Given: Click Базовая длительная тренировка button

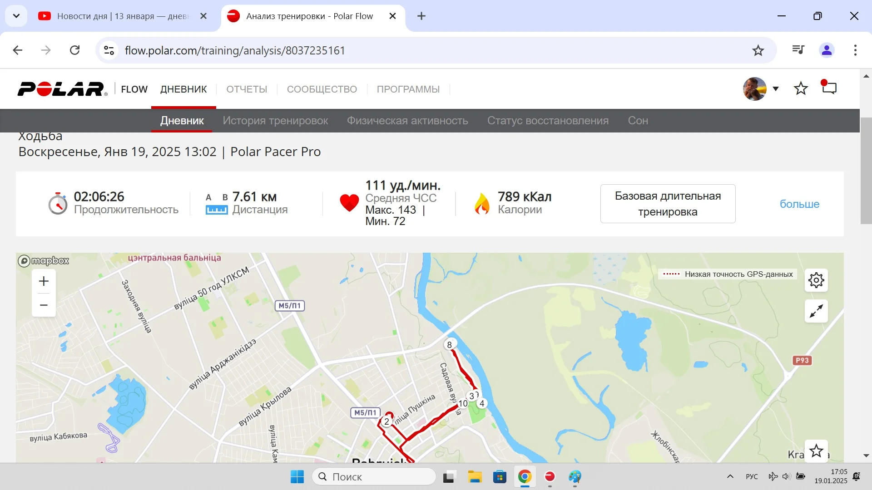Looking at the screenshot, I should pyautogui.click(x=668, y=204).
